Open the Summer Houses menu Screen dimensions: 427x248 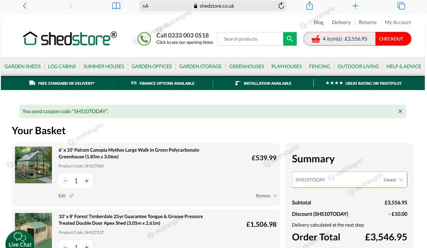click(x=103, y=66)
